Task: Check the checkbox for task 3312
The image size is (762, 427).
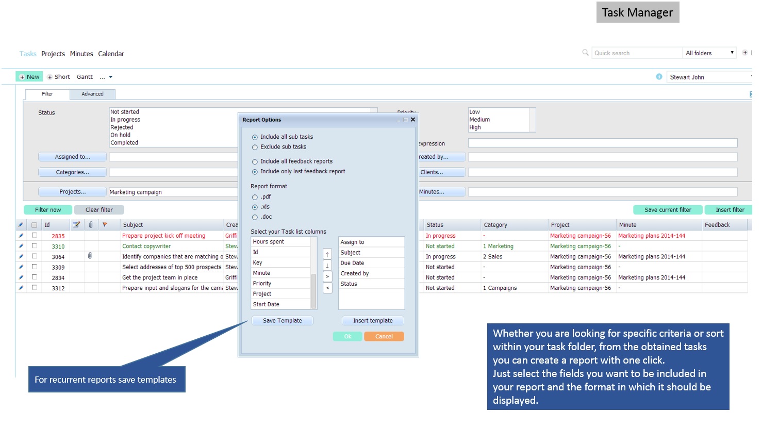Action: 35,288
